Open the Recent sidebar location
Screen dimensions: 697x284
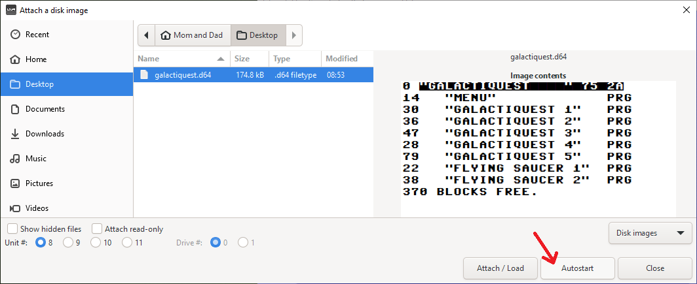(x=67, y=35)
